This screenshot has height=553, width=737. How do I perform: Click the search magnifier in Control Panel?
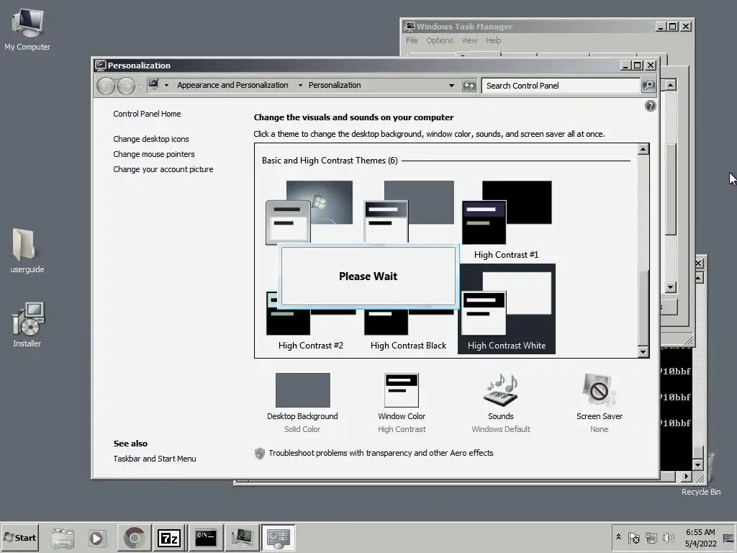(648, 86)
